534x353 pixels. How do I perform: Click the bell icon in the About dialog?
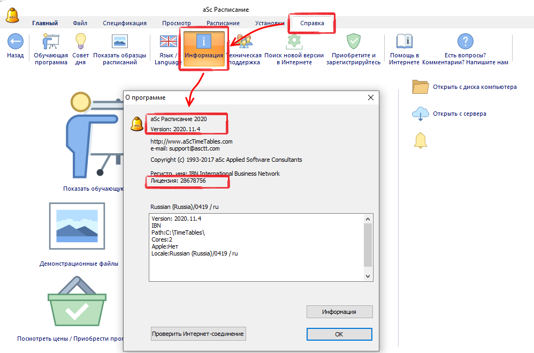tap(137, 124)
